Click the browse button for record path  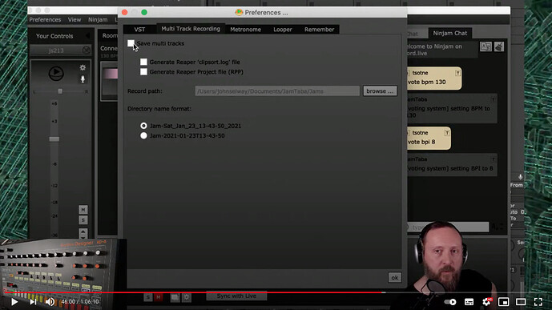380,91
